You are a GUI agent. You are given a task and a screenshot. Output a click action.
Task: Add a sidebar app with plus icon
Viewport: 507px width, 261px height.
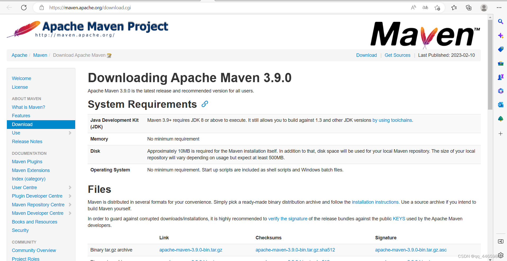[500, 134]
